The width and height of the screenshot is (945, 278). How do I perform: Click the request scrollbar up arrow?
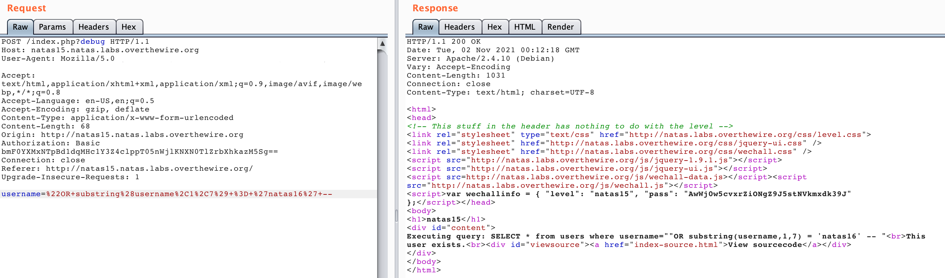click(382, 44)
